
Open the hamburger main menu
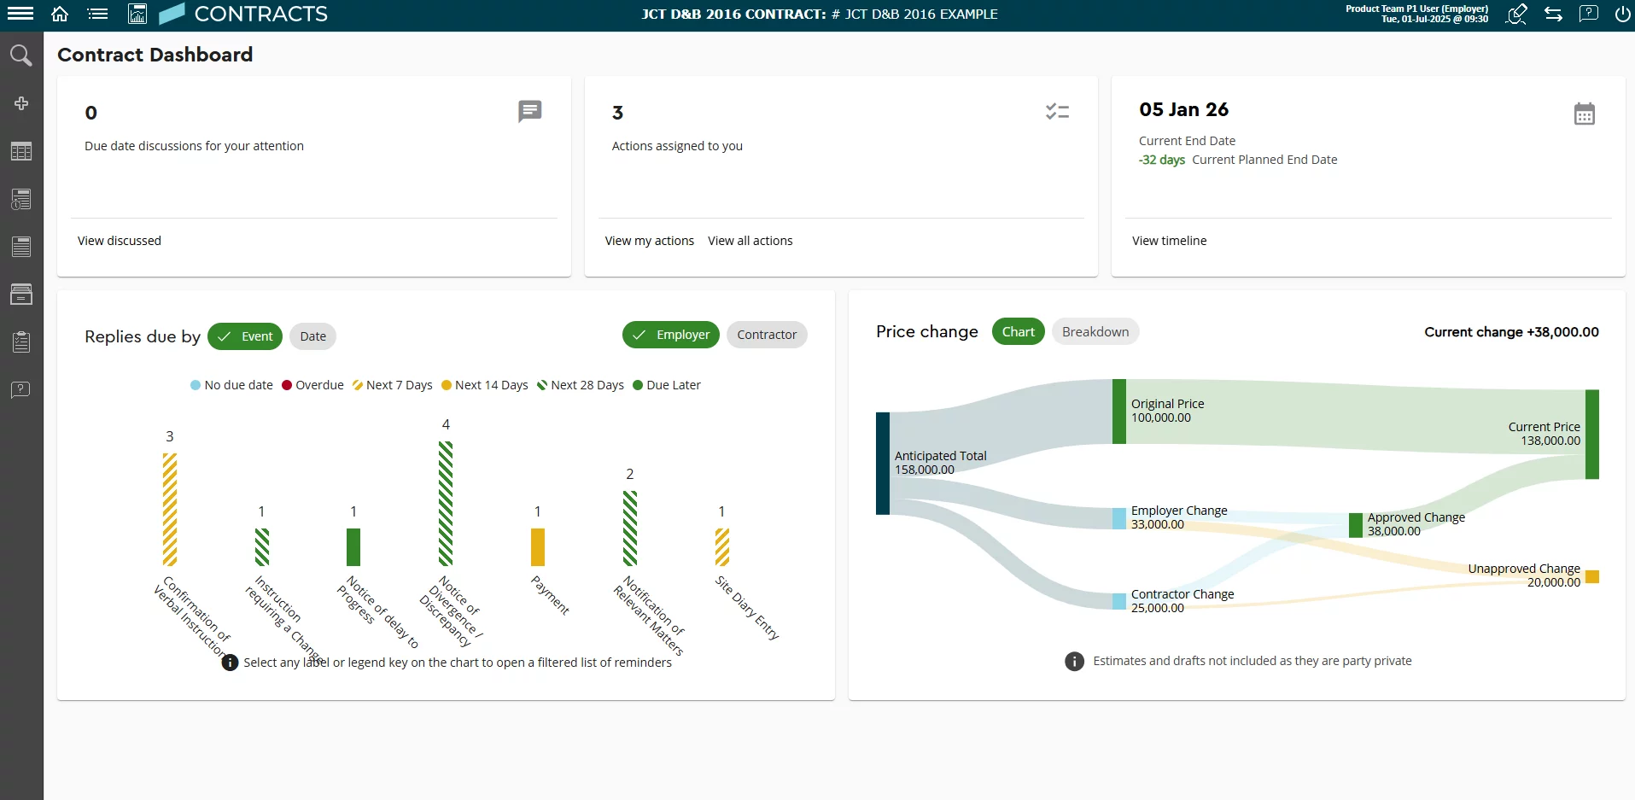20,14
